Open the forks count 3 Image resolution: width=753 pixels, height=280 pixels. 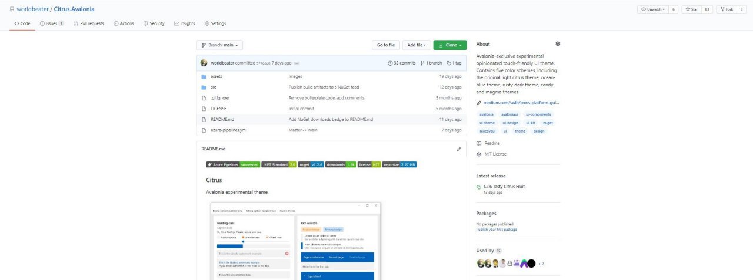click(x=741, y=9)
